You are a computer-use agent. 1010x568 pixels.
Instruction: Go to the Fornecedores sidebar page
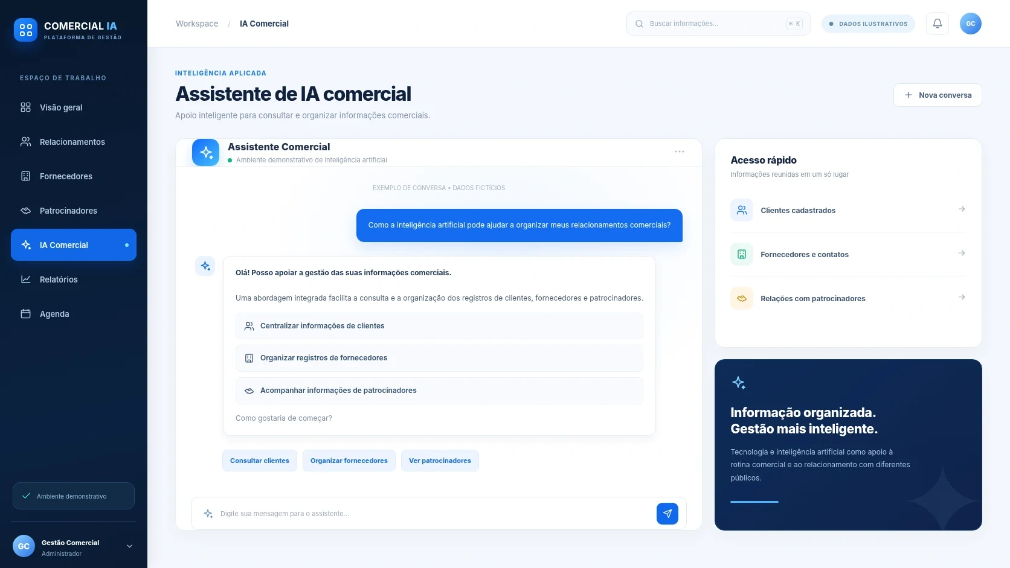tap(74, 176)
